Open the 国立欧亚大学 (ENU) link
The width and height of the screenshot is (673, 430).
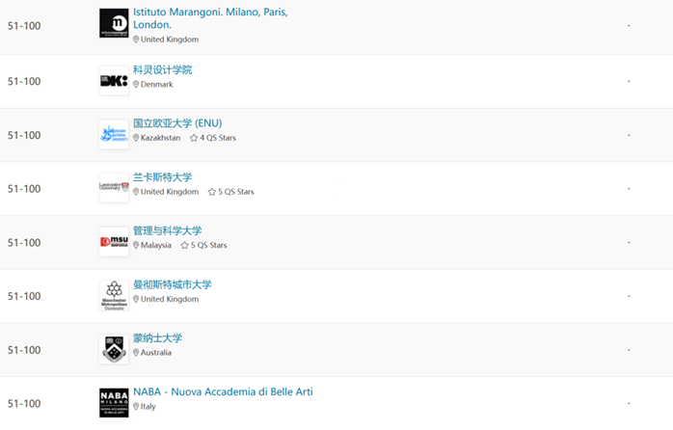click(x=177, y=123)
